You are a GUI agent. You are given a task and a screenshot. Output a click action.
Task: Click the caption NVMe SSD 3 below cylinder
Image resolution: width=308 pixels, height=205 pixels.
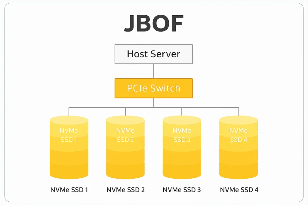(x=182, y=190)
